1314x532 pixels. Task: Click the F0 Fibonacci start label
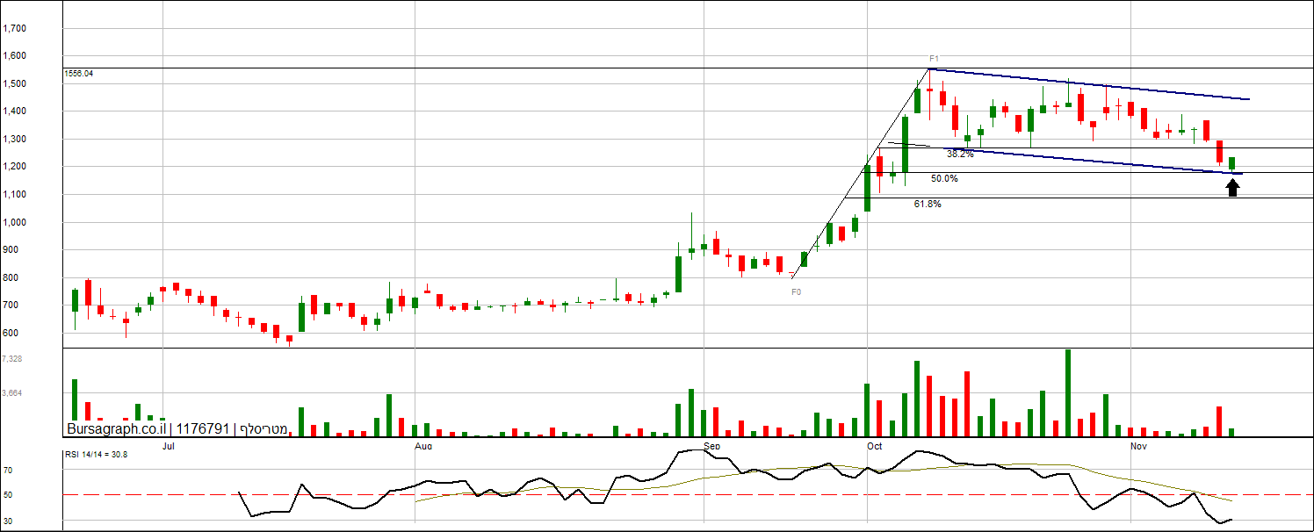tap(796, 291)
